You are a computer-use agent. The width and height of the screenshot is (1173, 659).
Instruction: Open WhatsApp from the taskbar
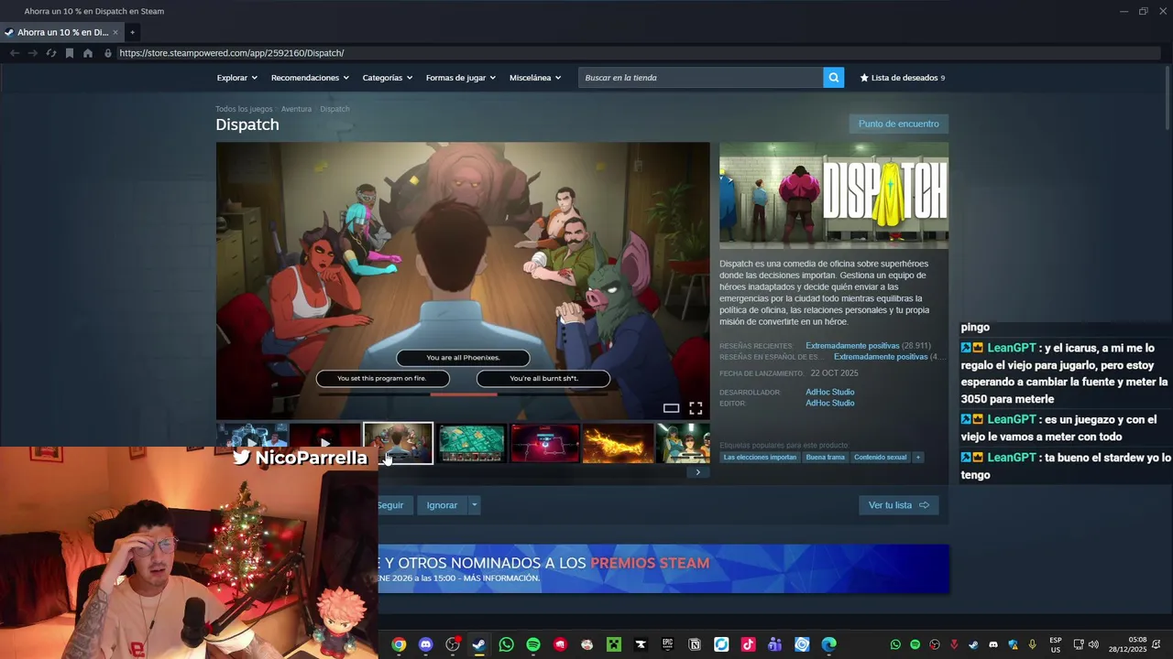pos(506,644)
